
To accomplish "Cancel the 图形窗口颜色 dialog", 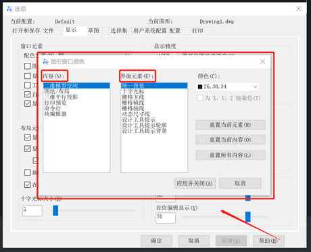I will [240, 183].
